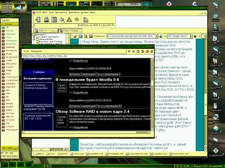225x168 pixels.
Task: Reload page with Opera's green triangle icon
Action: [x=69, y=19]
